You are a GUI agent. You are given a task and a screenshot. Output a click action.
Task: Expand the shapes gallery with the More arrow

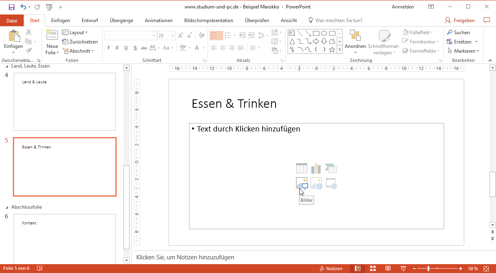(339, 50)
